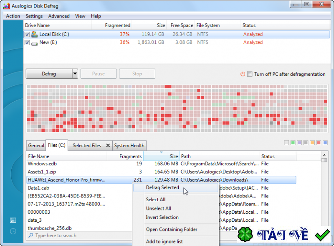Viewport: 334px width, 246px height.
Task: Uncheck the New (E:) drive checkbox
Action: coord(27,42)
